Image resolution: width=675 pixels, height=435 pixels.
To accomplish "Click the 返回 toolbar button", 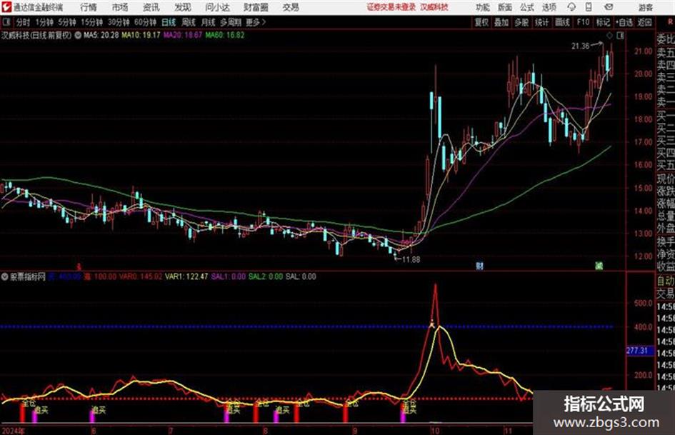I will click(x=644, y=22).
